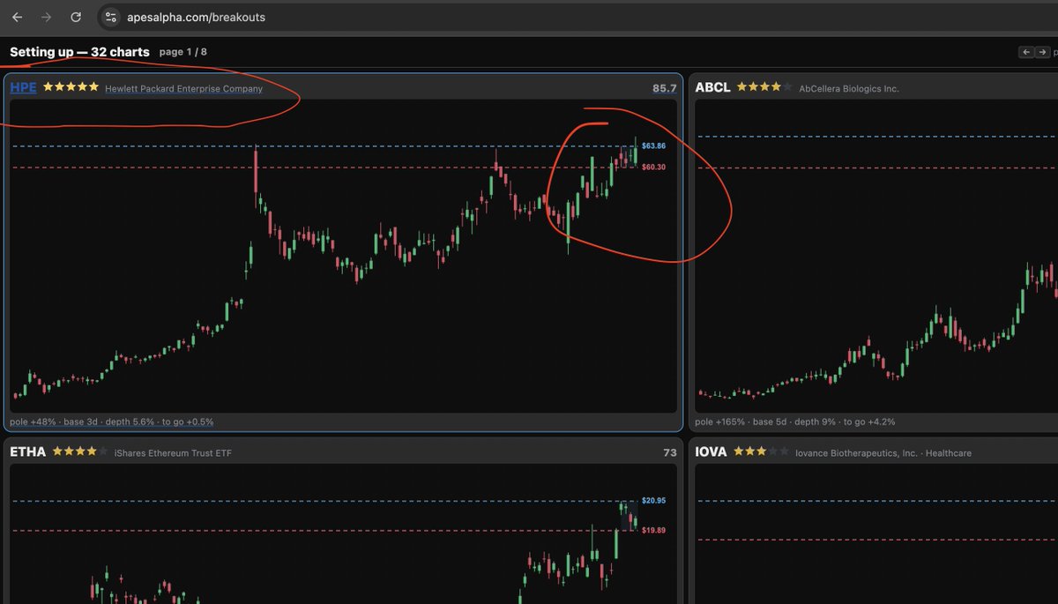
Task: Click AbCellera Biologics Inc. name
Action: coord(849,89)
